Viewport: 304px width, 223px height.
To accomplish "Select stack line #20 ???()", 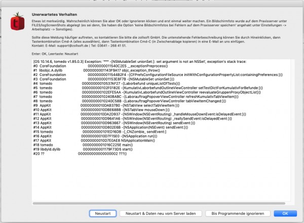I will [x=80, y=154].
